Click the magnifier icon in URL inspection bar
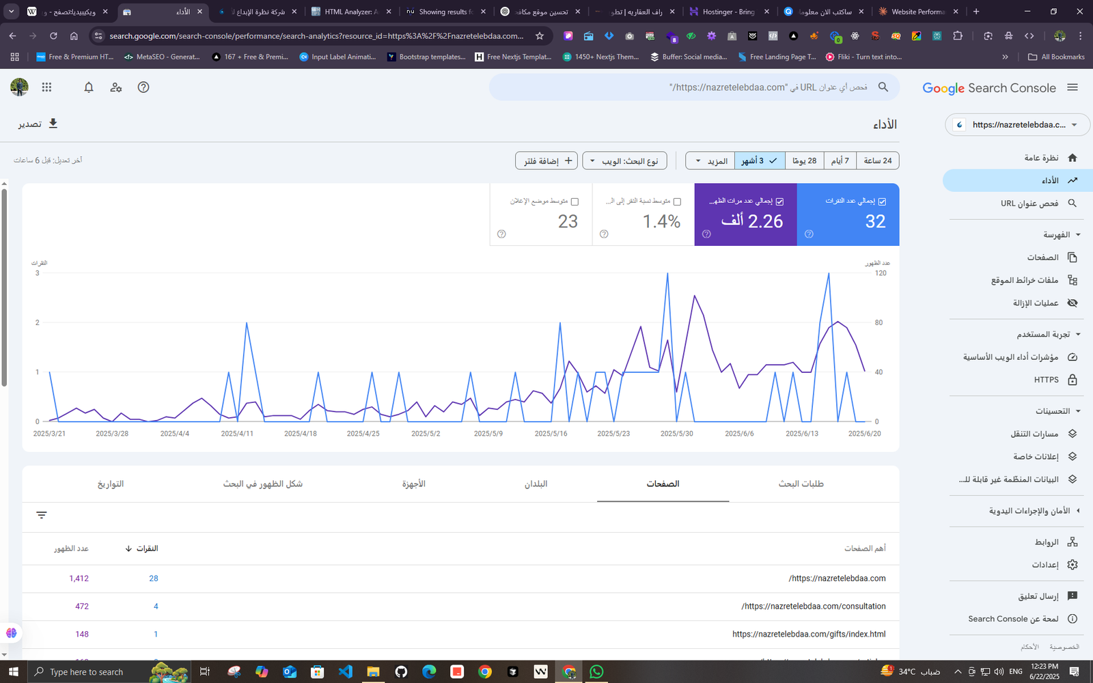The height and width of the screenshot is (683, 1093). (x=883, y=87)
